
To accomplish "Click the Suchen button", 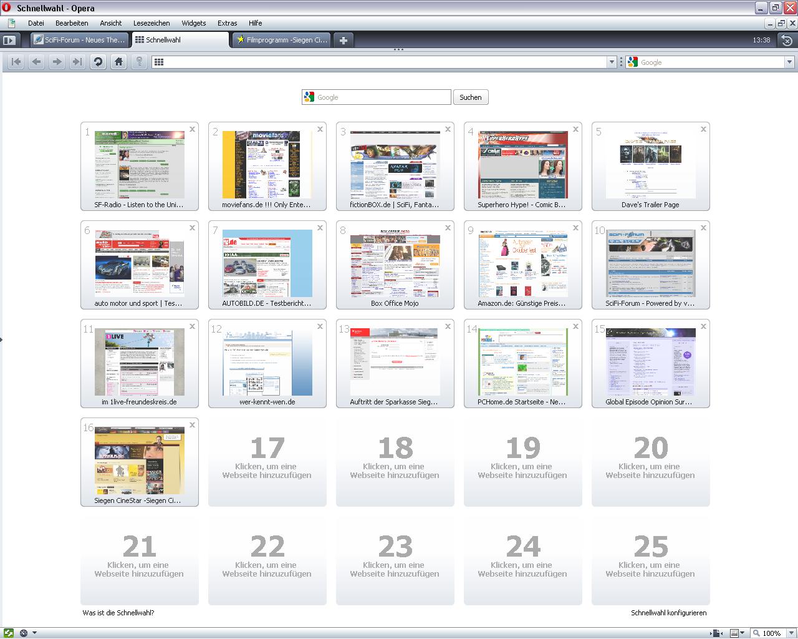I will pos(470,97).
